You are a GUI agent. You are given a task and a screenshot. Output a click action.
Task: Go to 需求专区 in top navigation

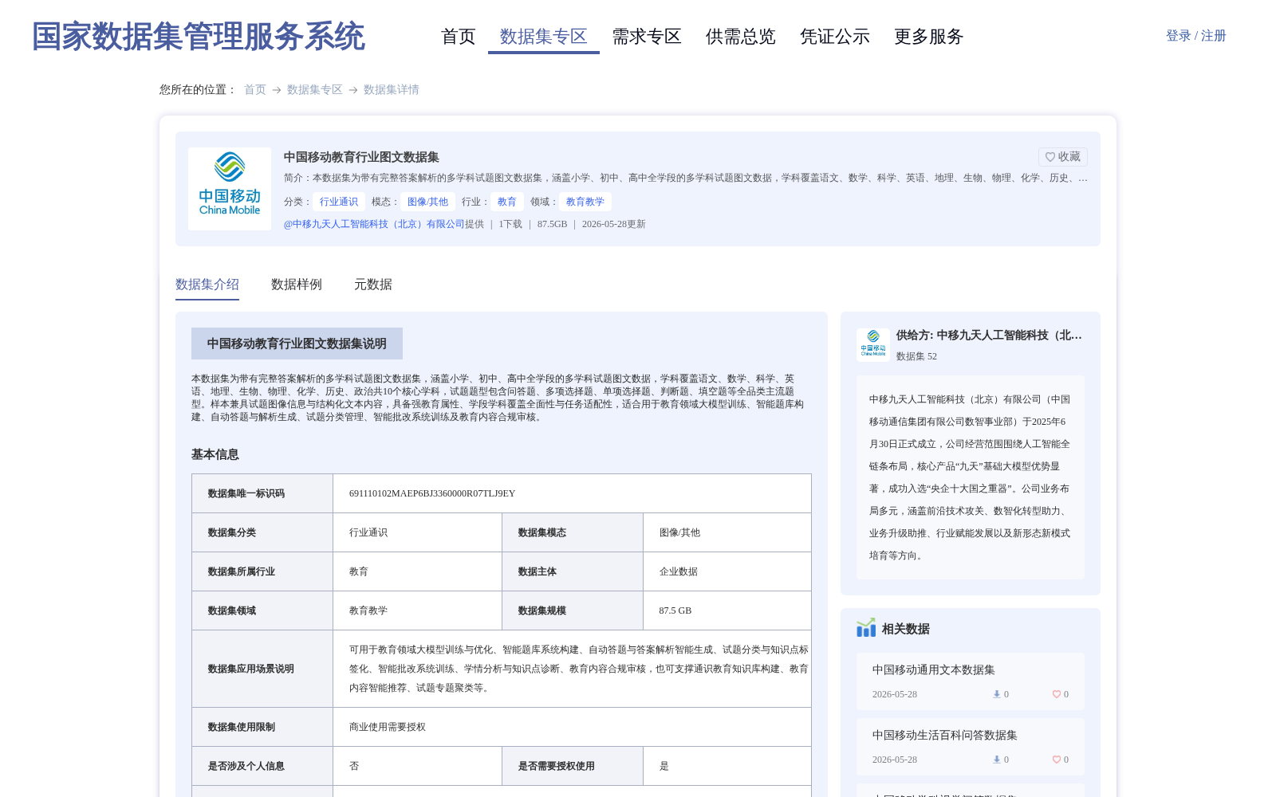[647, 37]
